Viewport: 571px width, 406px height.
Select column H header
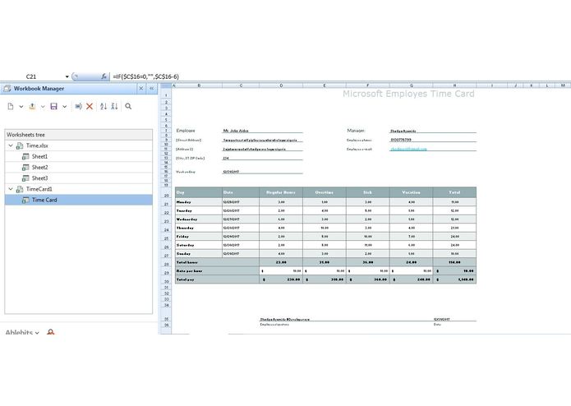click(454, 85)
